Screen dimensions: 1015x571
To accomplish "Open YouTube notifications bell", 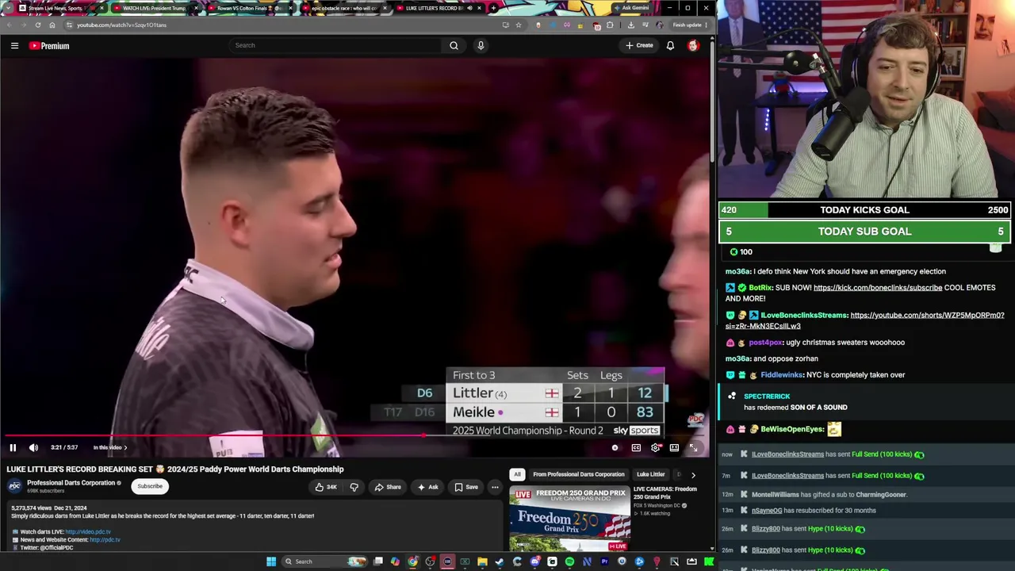I will pyautogui.click(x=670, y=46).
